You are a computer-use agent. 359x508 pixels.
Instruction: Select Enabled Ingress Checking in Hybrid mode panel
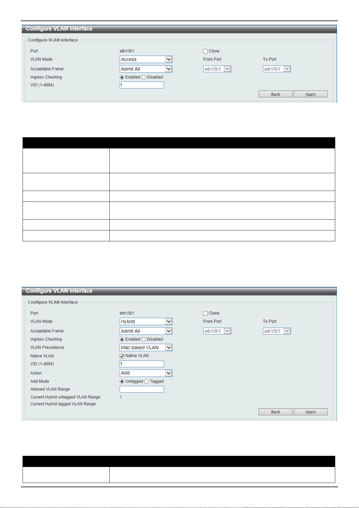122,340
